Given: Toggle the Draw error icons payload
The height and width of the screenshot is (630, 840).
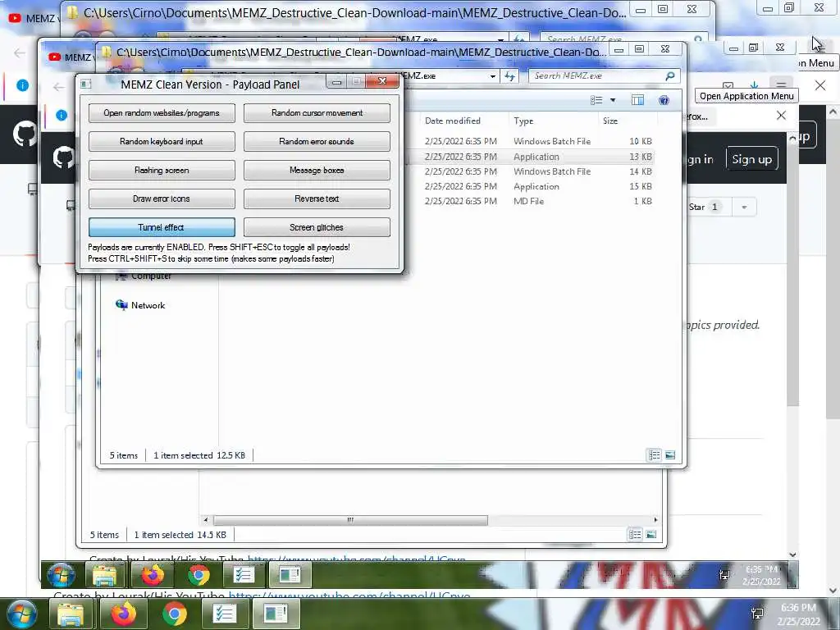Looking at the screenshot, I should pos(162,199).
